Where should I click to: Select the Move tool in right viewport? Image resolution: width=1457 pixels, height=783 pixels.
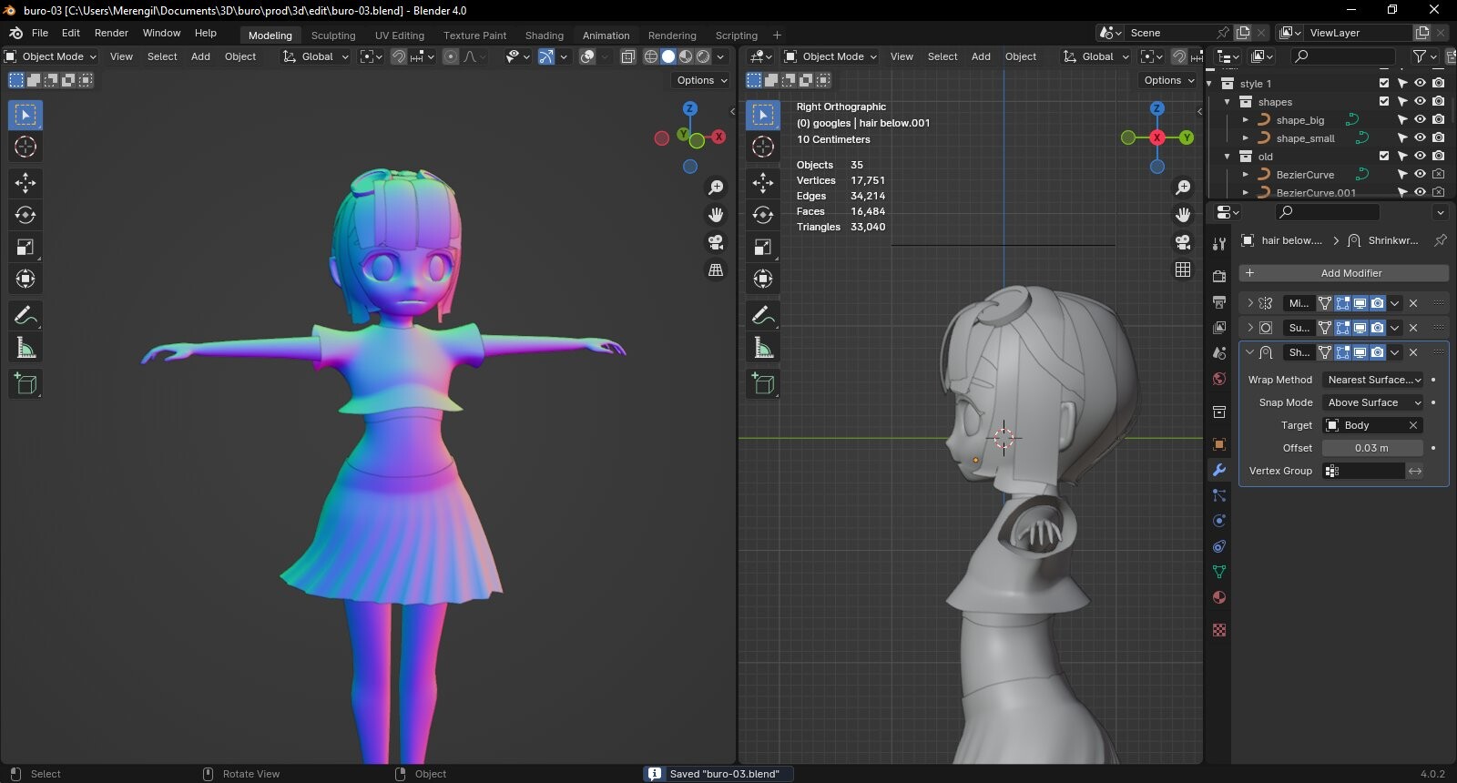763,183
